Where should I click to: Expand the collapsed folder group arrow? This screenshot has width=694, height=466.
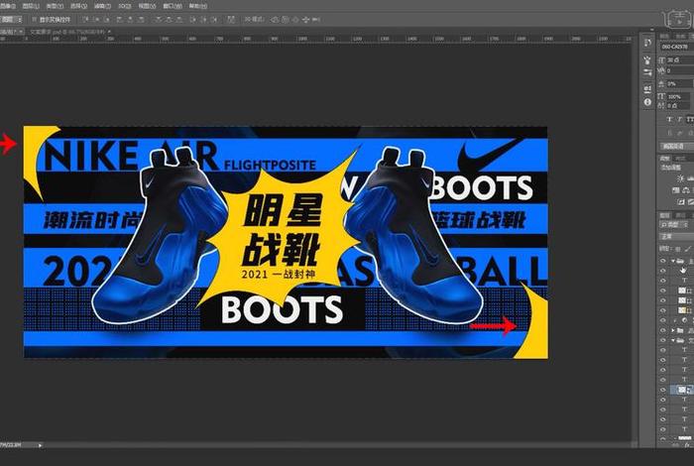pos(673,330)
